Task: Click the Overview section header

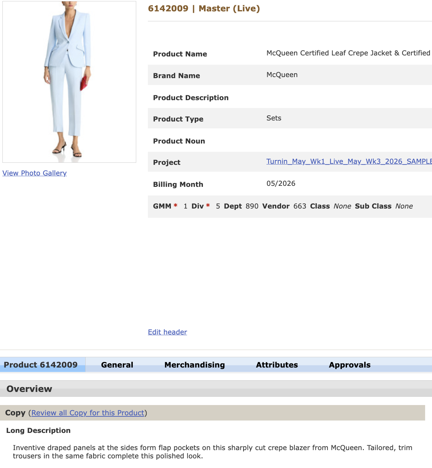Action: (216, 389)
